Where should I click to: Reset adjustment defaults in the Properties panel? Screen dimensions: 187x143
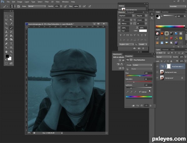coord(142,106)
